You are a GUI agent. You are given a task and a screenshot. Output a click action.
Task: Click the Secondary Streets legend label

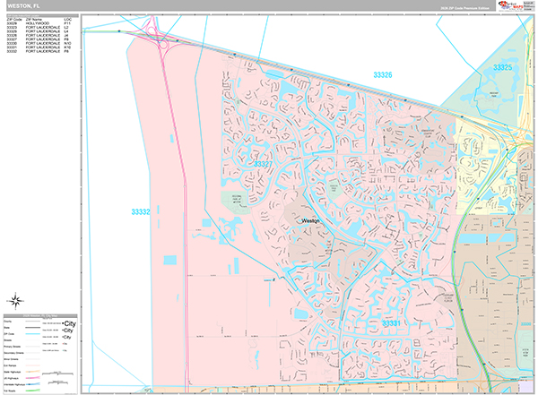13,353
